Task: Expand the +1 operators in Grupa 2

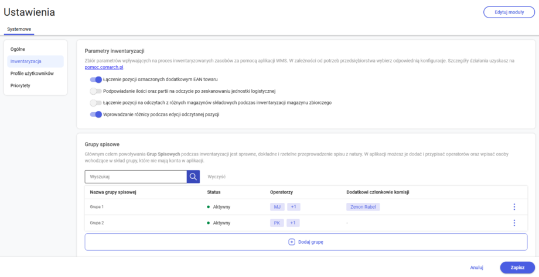Action: click(294, 223)
